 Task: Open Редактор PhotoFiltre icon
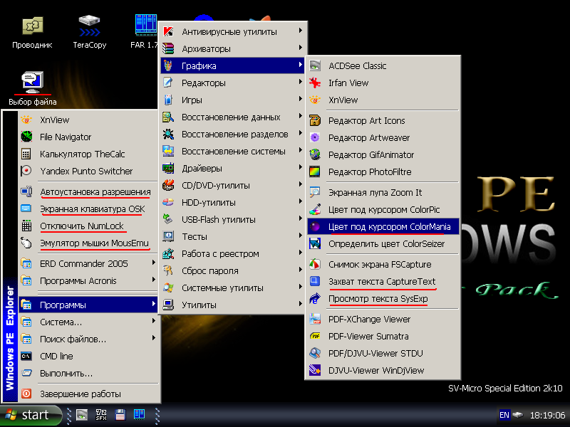click(315, 172)
